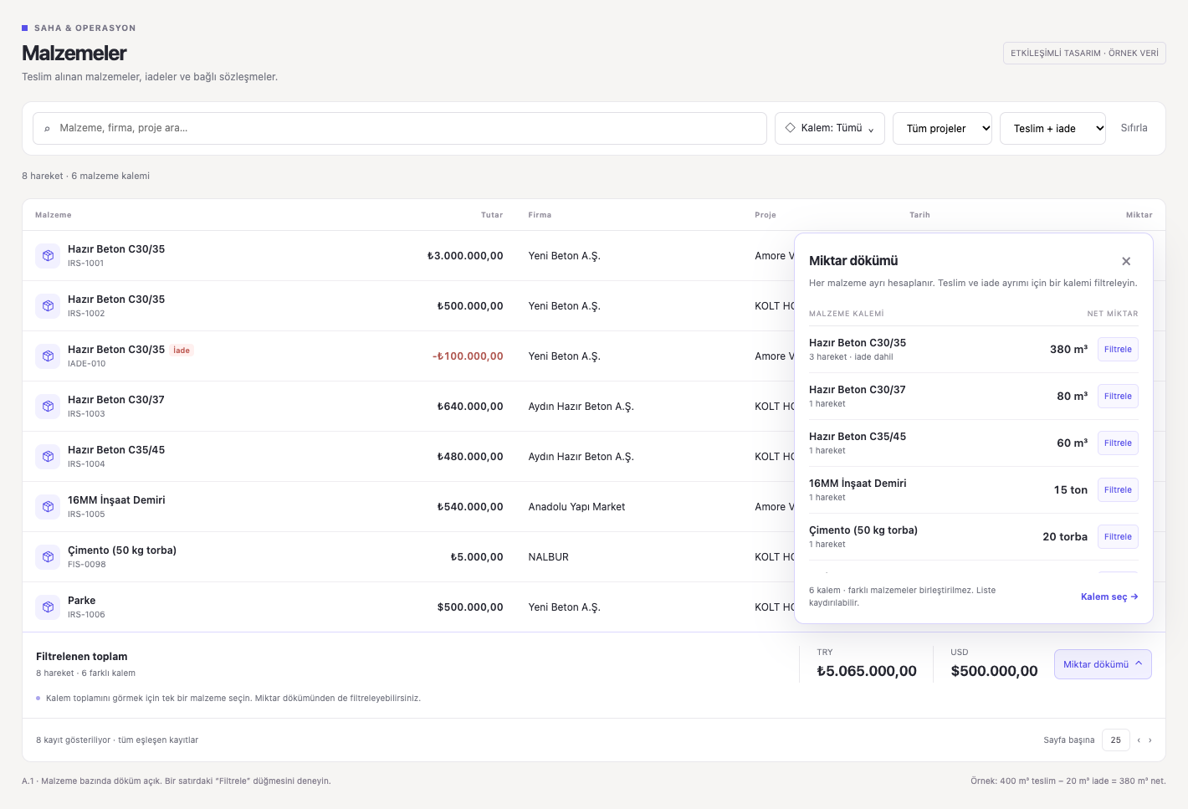
Task: Click the Anadolu Yapı Market firm cell
Action: pyautogui.click(x=576, y=507)
